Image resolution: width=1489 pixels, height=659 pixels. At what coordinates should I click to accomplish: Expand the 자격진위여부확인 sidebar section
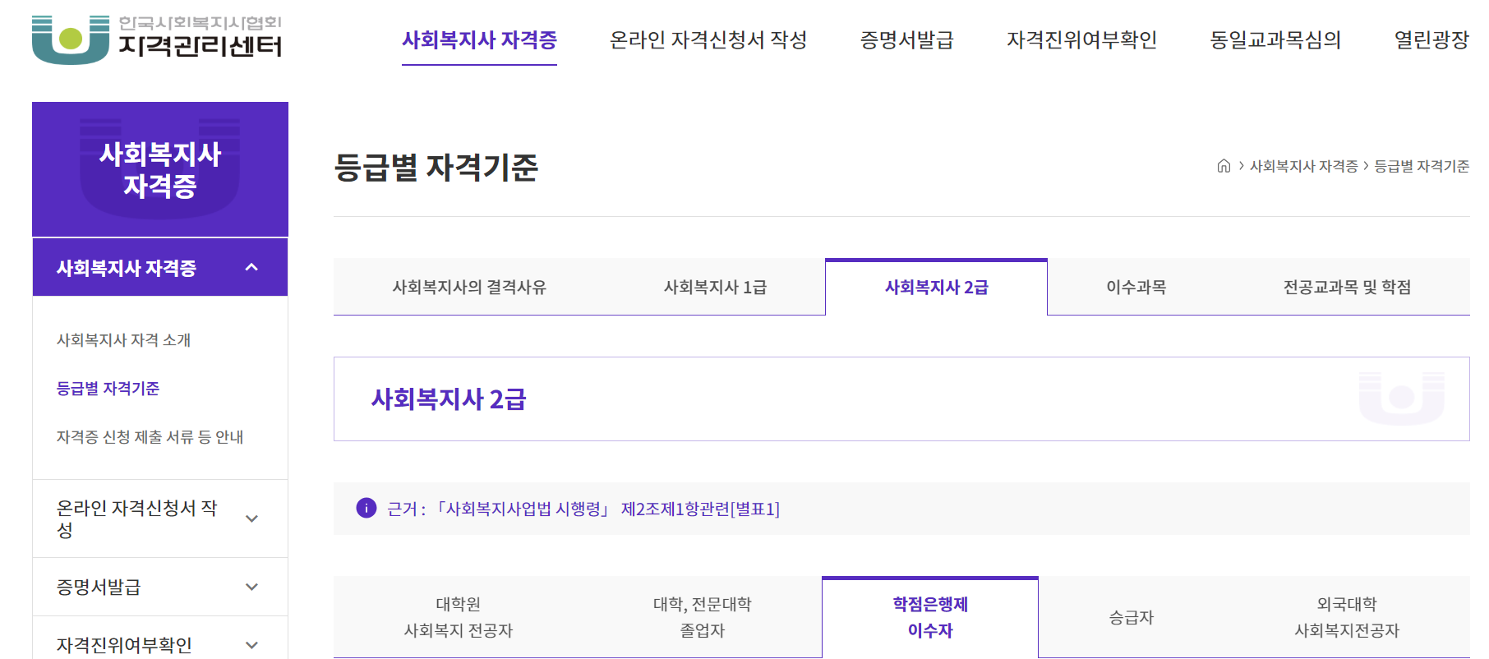[251, 645]
